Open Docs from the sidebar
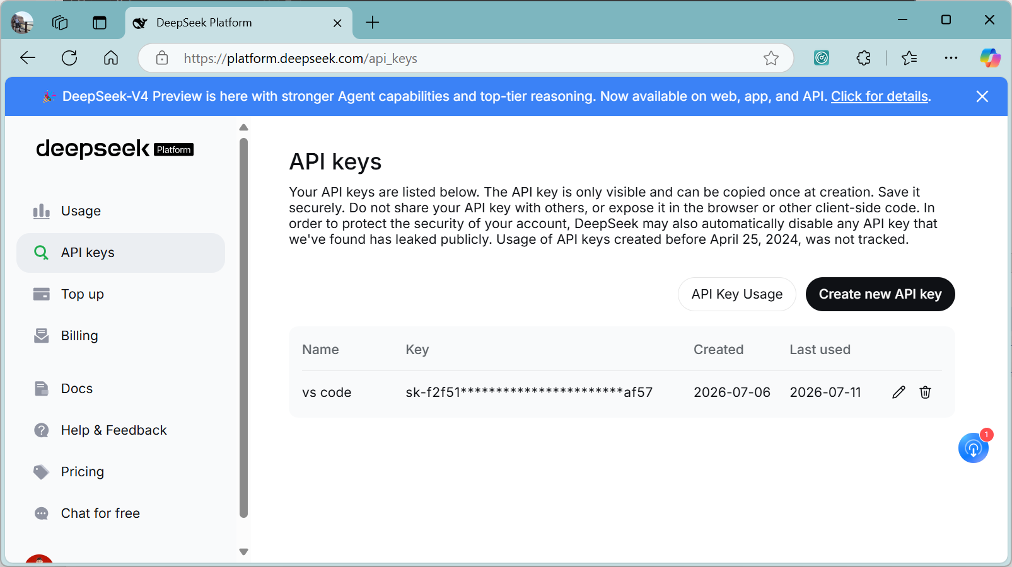1012x567 pixels. 120,389
